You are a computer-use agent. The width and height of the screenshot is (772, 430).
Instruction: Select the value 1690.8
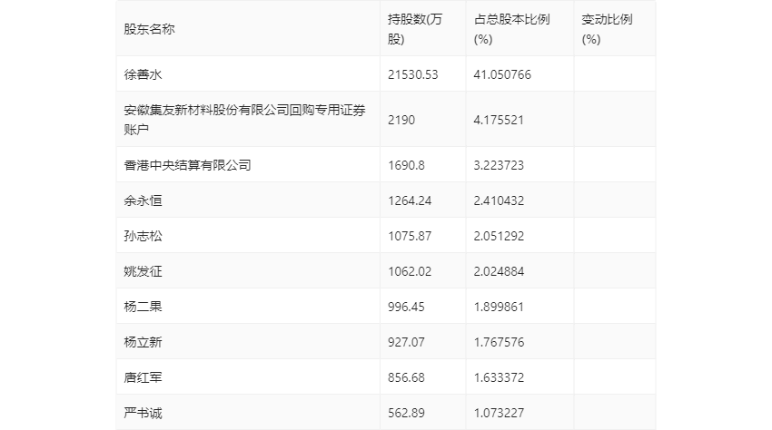click(x=406, y=165)
